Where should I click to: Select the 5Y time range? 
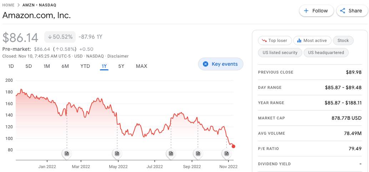click(121, 66)
